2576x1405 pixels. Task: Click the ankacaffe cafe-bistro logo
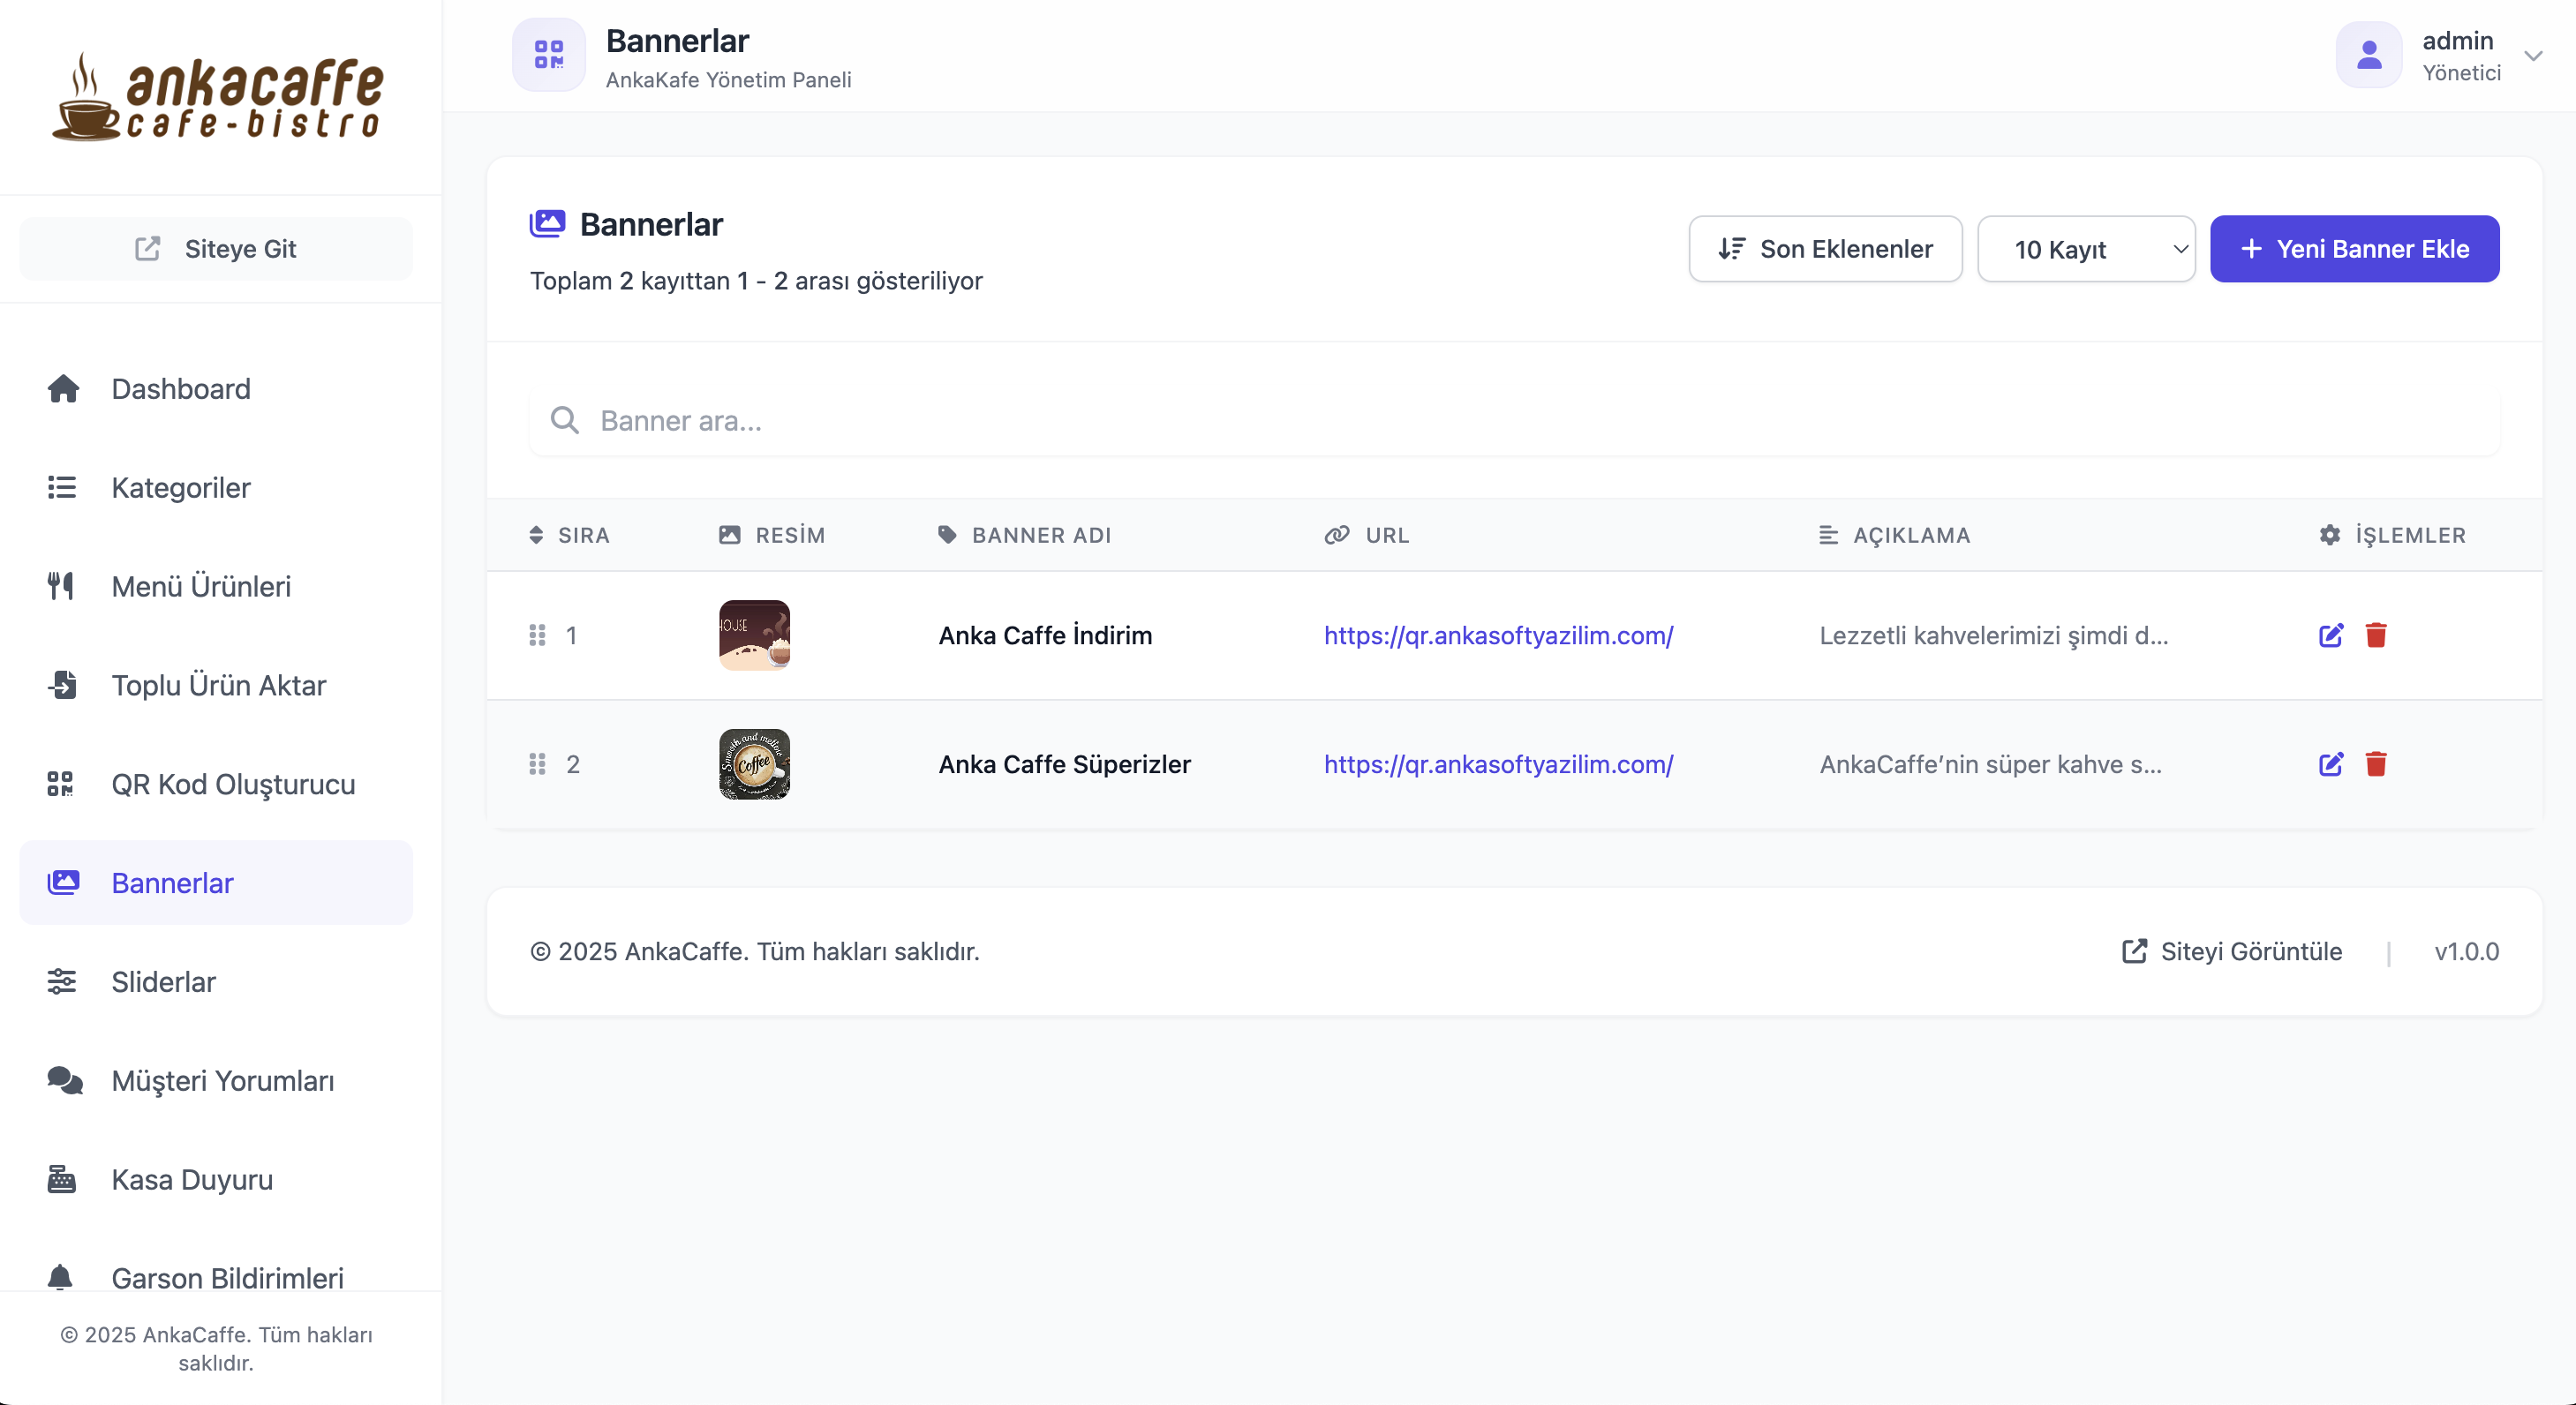(x=217, y=97)
